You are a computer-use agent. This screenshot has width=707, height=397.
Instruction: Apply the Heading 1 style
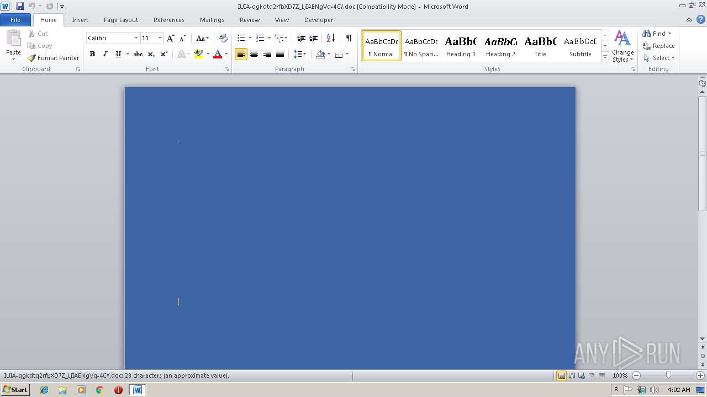click(x=461, y=46)
